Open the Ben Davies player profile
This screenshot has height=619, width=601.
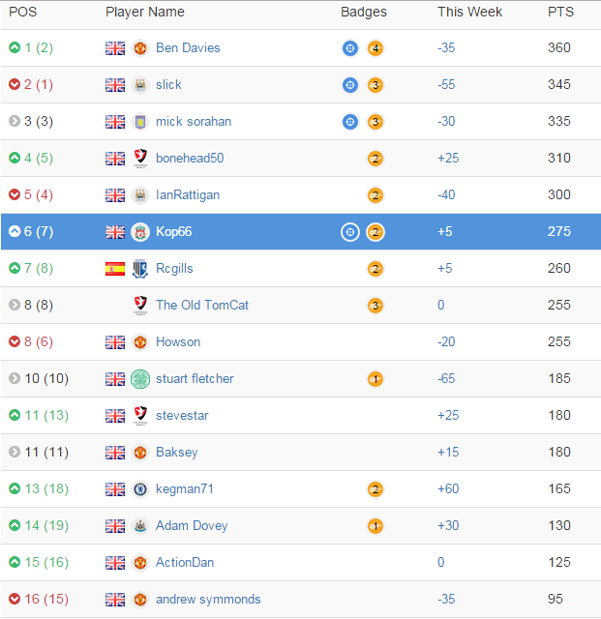tap(188, 47)
